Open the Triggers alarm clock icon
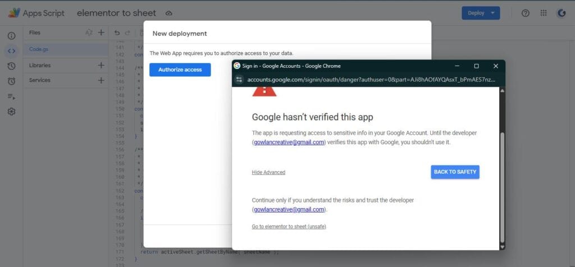575x267 pixels. [x=11, y=81]
